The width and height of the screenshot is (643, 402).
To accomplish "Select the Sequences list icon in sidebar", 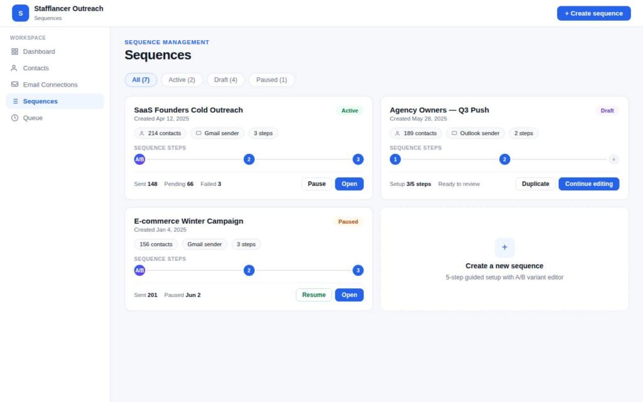I will 15,101.
